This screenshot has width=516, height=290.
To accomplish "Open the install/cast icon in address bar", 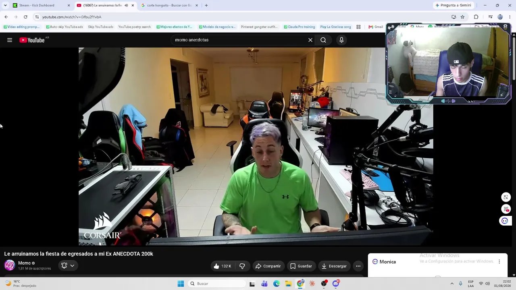I will (x=454, y=17).
